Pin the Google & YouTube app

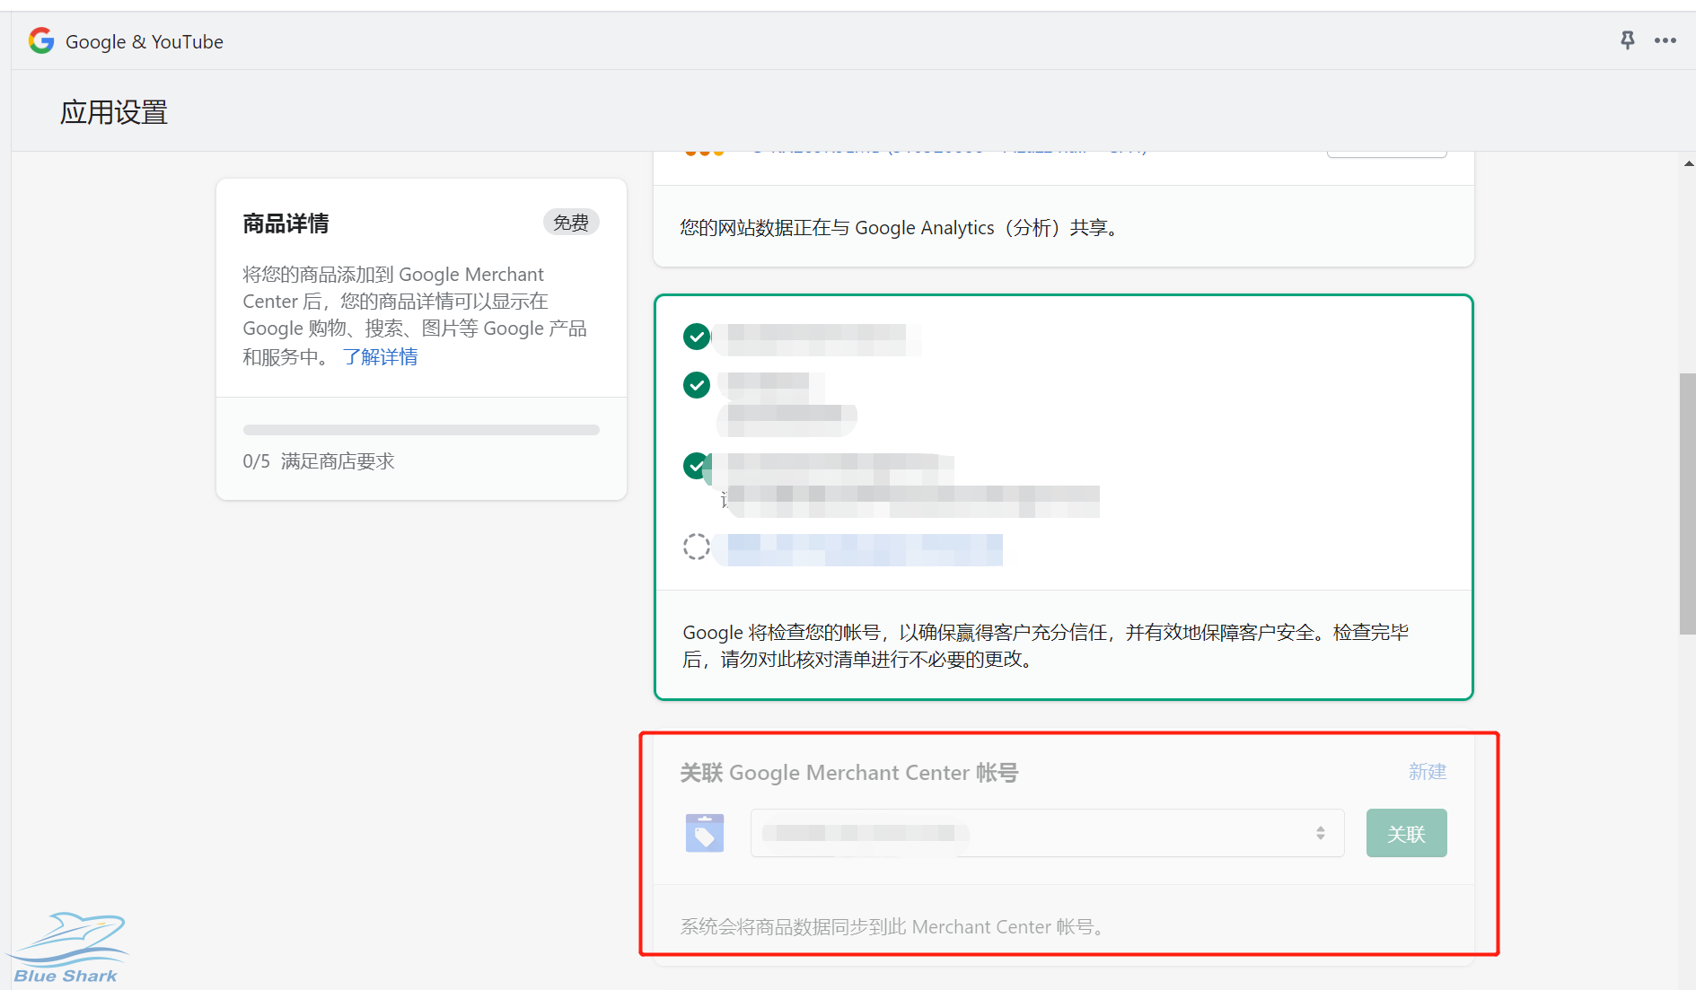[x=1627, y=40]
